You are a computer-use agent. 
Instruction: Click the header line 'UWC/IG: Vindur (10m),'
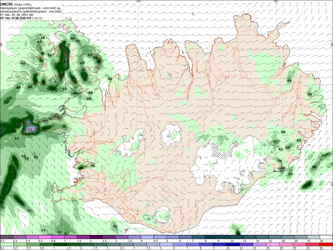coord(16,4)
